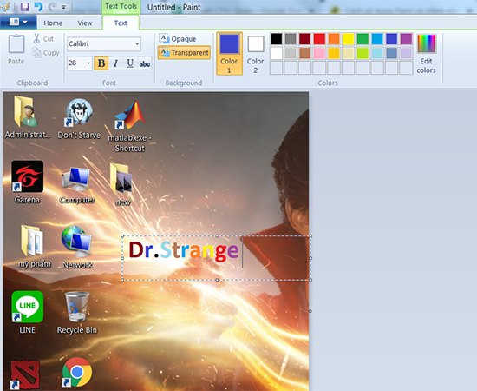Pick the dark red color swatch
Viewport: 477px width, 391px height.
click(304, 39)
